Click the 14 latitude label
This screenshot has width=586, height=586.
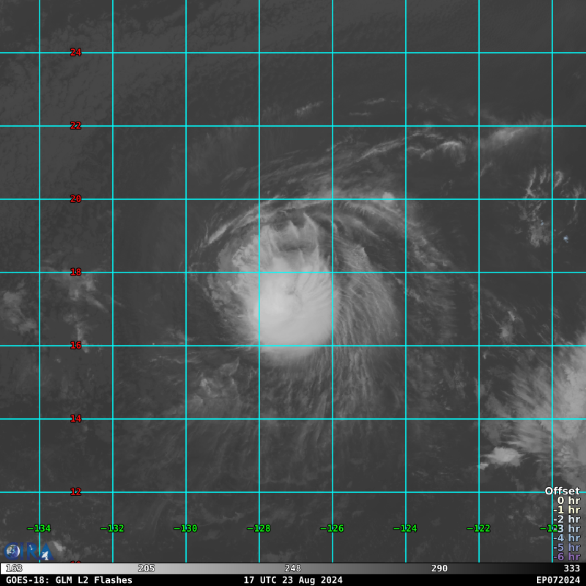coord(75,418)
